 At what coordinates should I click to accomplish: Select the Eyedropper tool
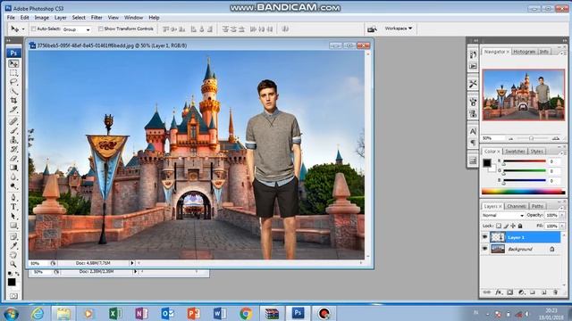tap(13, 246)
